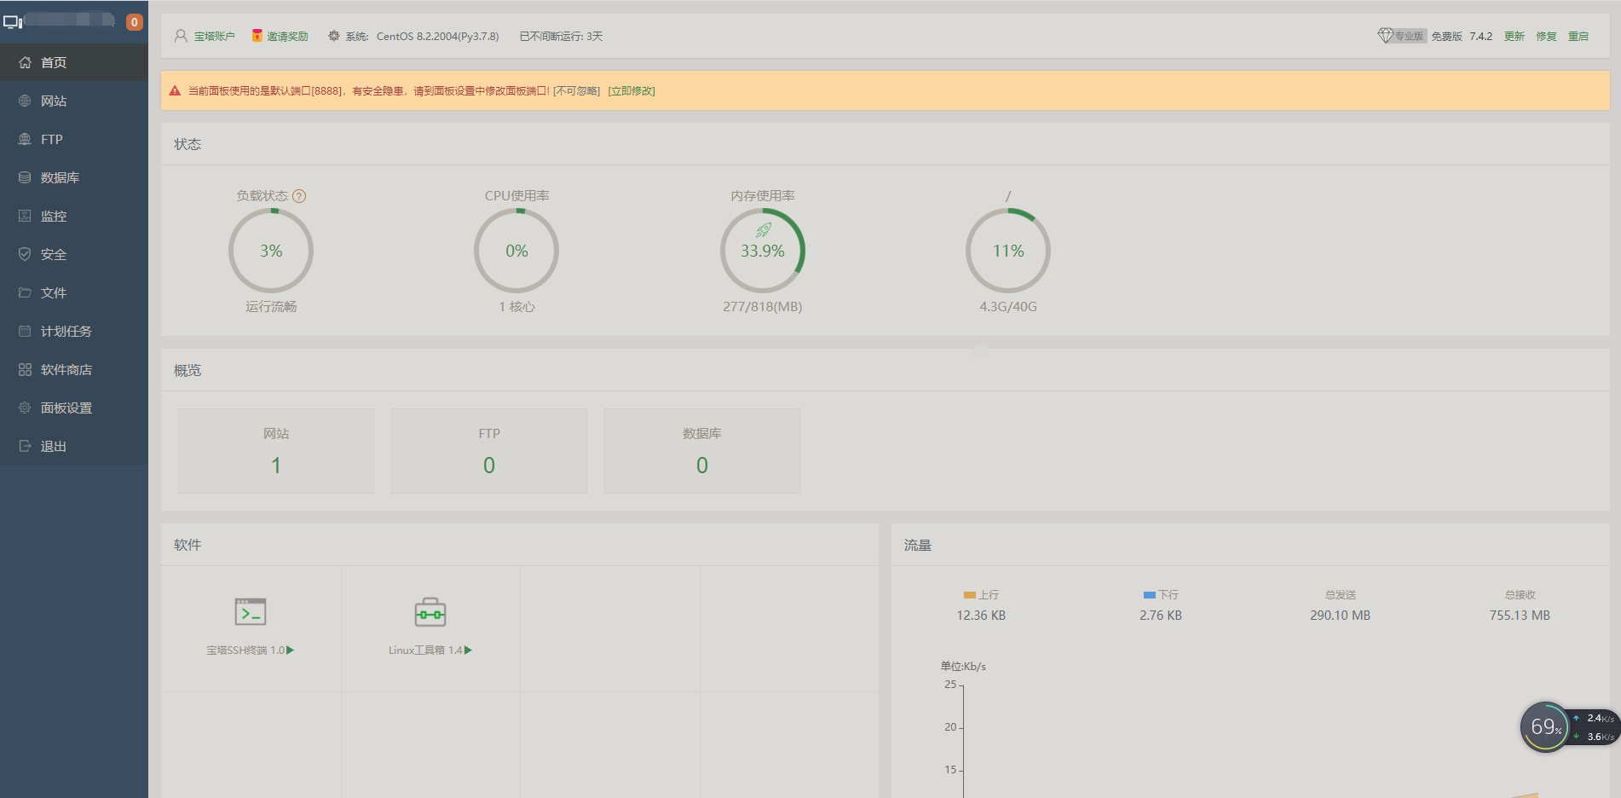This screenshot has width=1621, height=798.
Task: Click the FTP icon in sidebar
Action: 25,139
